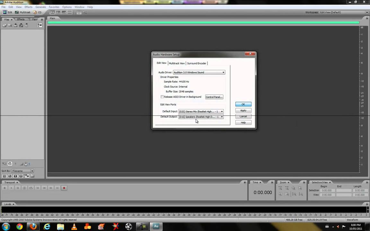The image size is (370, 231).
Task: Select Edit View tab in dialog
Action: 162,63
